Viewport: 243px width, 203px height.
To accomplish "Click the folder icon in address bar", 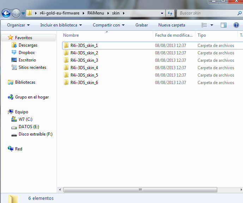I will pos(29,13).
